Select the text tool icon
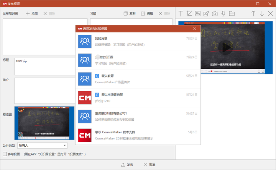The image size is (276, 170). coord(181,13)
